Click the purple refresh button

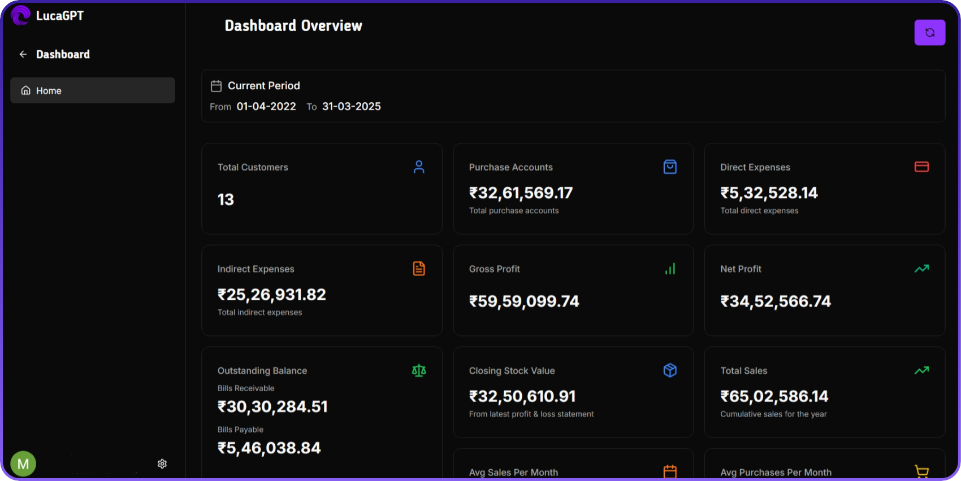(x=929, y=33)
